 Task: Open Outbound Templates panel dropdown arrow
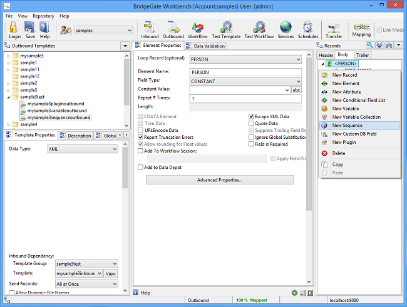tap(125, 46)
